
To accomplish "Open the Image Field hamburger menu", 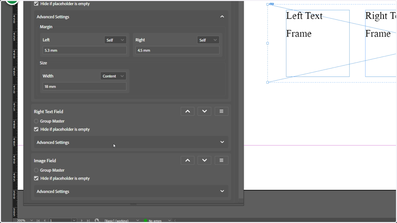I will (x=221, y=160).
